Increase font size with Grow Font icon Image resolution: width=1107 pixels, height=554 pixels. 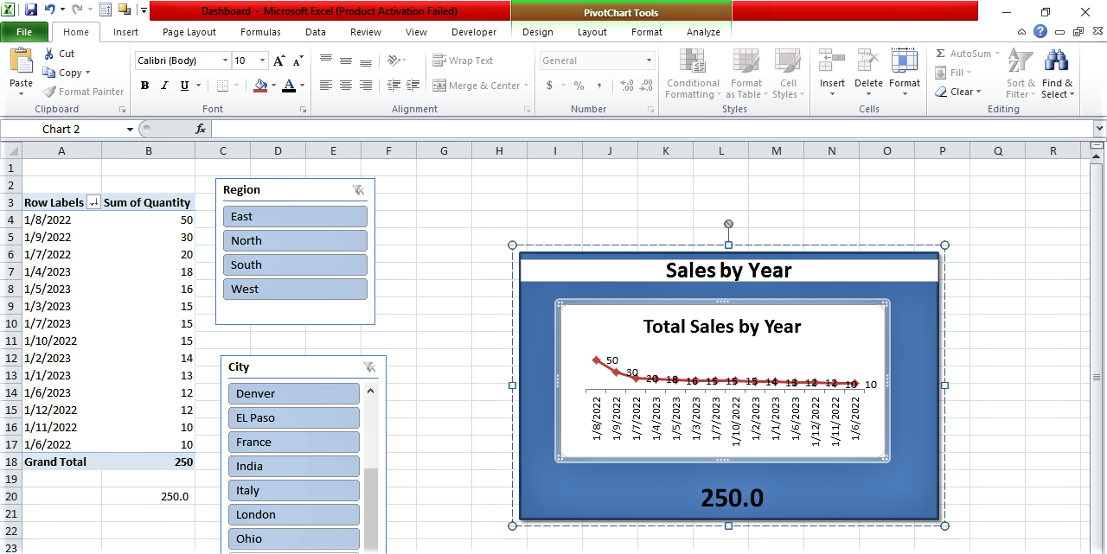coord(278,60)
